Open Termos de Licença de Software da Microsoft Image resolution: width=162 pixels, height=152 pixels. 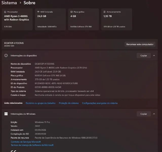(x=32, y=145)
